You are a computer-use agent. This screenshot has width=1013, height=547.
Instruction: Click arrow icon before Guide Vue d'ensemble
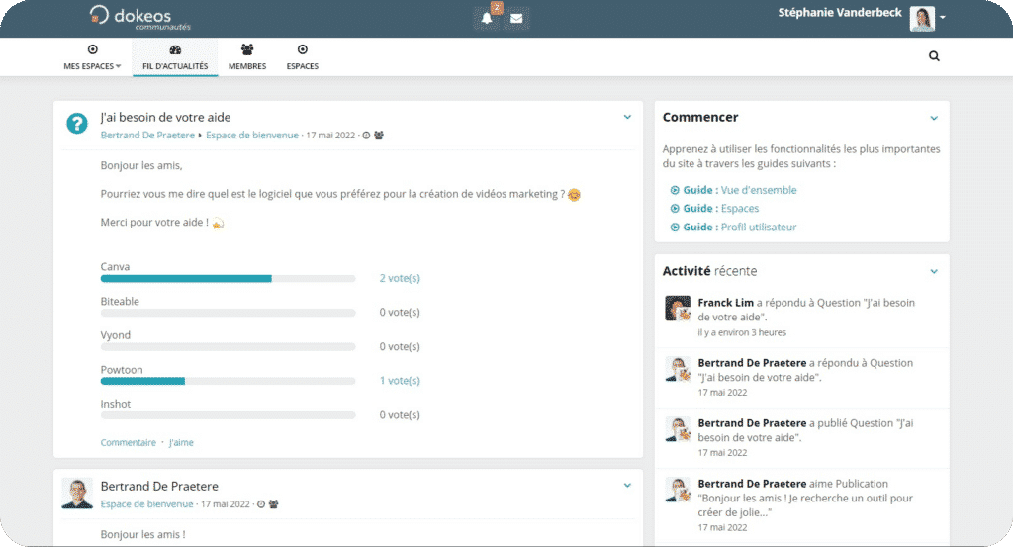[675, 190]
